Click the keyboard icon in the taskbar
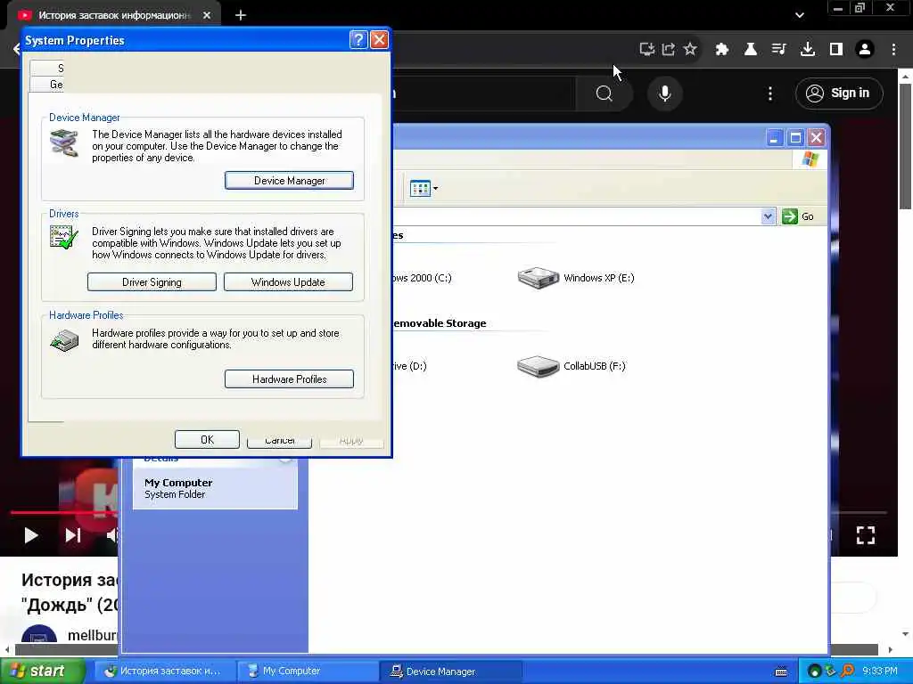913x684 pixels. pos(781,672)
